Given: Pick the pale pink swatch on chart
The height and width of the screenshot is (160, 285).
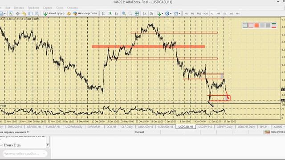Looking at the screenshot, I should coord(251,25).
